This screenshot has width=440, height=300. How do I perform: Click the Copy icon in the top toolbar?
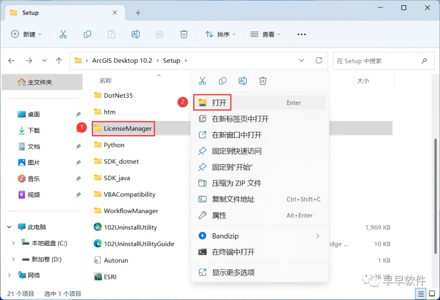click(87, 34)
